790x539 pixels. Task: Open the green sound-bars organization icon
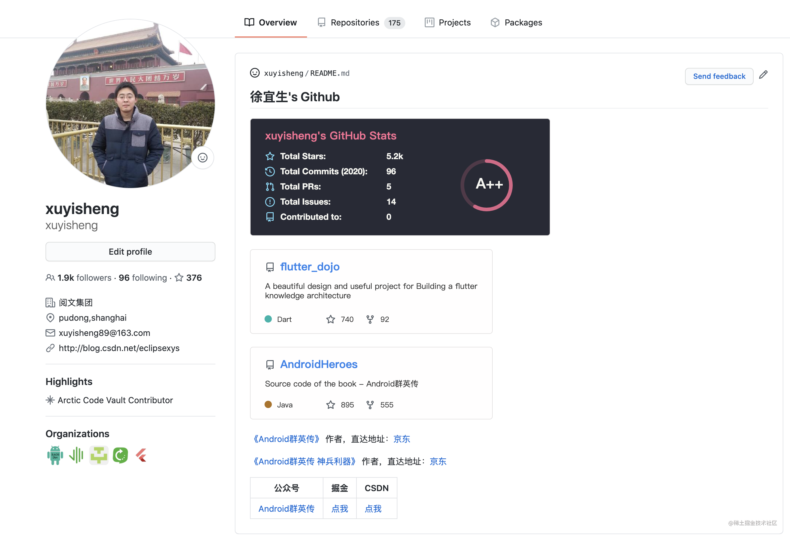(76, 455)
